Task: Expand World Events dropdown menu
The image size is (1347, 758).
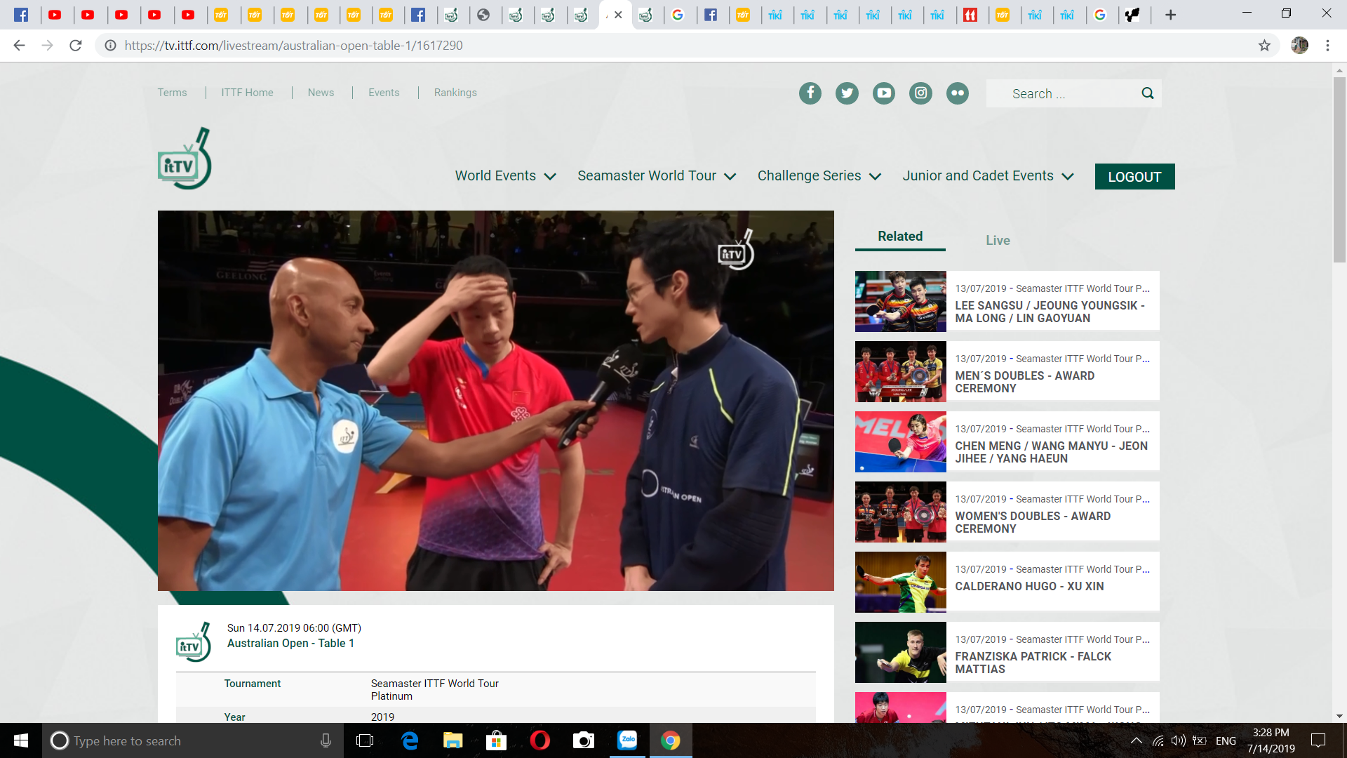Action: pos(505,176)
